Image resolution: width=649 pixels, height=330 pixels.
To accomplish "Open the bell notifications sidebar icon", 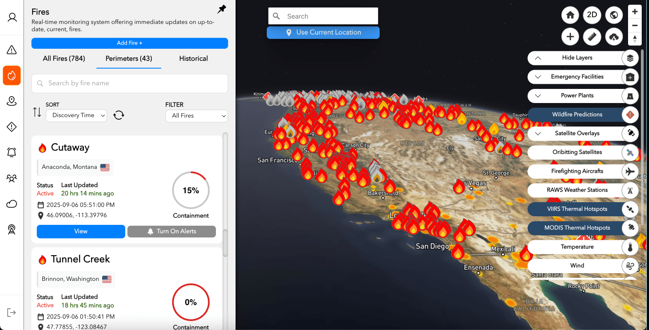I will pyautogui.click(x=12, y=153).
